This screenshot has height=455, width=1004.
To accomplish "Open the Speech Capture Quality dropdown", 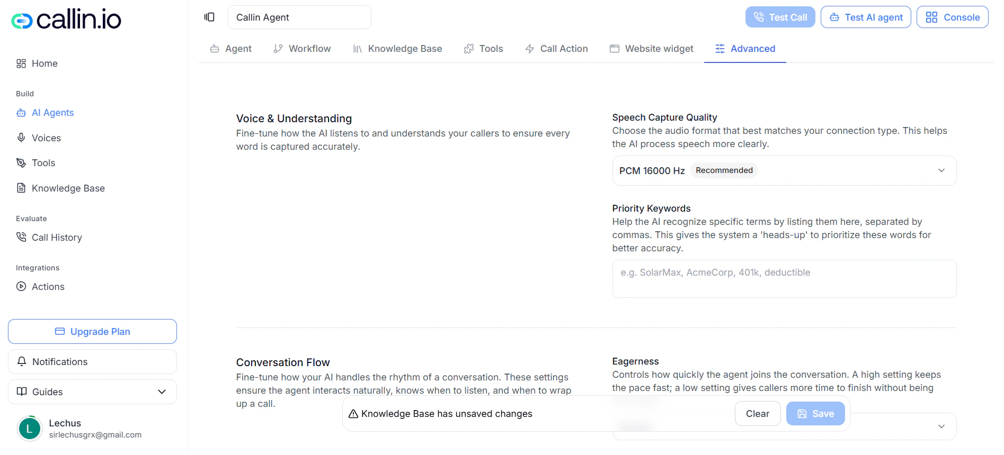I will point(784,170).
